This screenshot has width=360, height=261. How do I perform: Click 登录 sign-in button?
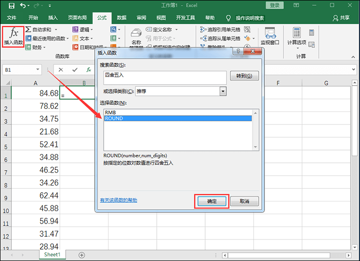point(275,5)
